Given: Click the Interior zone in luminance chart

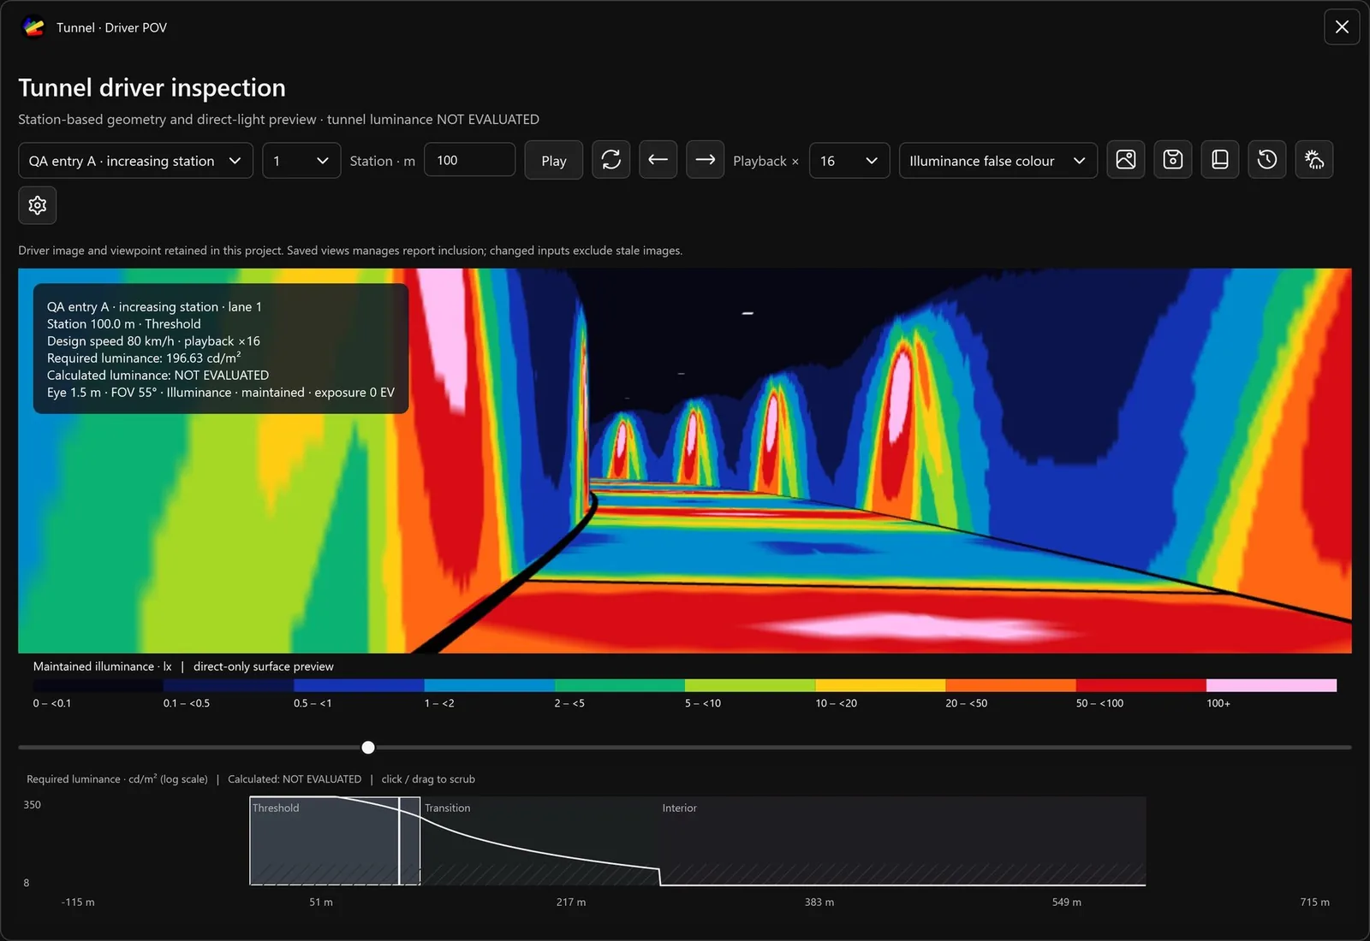Looking at the screenshot, I should click(x=902, y=841).
